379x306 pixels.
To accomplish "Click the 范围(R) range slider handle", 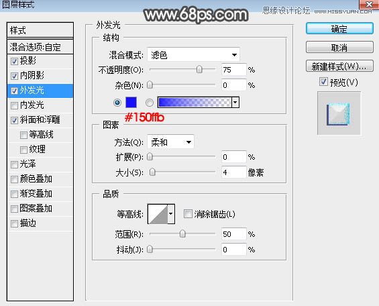I will click(182, 234).
